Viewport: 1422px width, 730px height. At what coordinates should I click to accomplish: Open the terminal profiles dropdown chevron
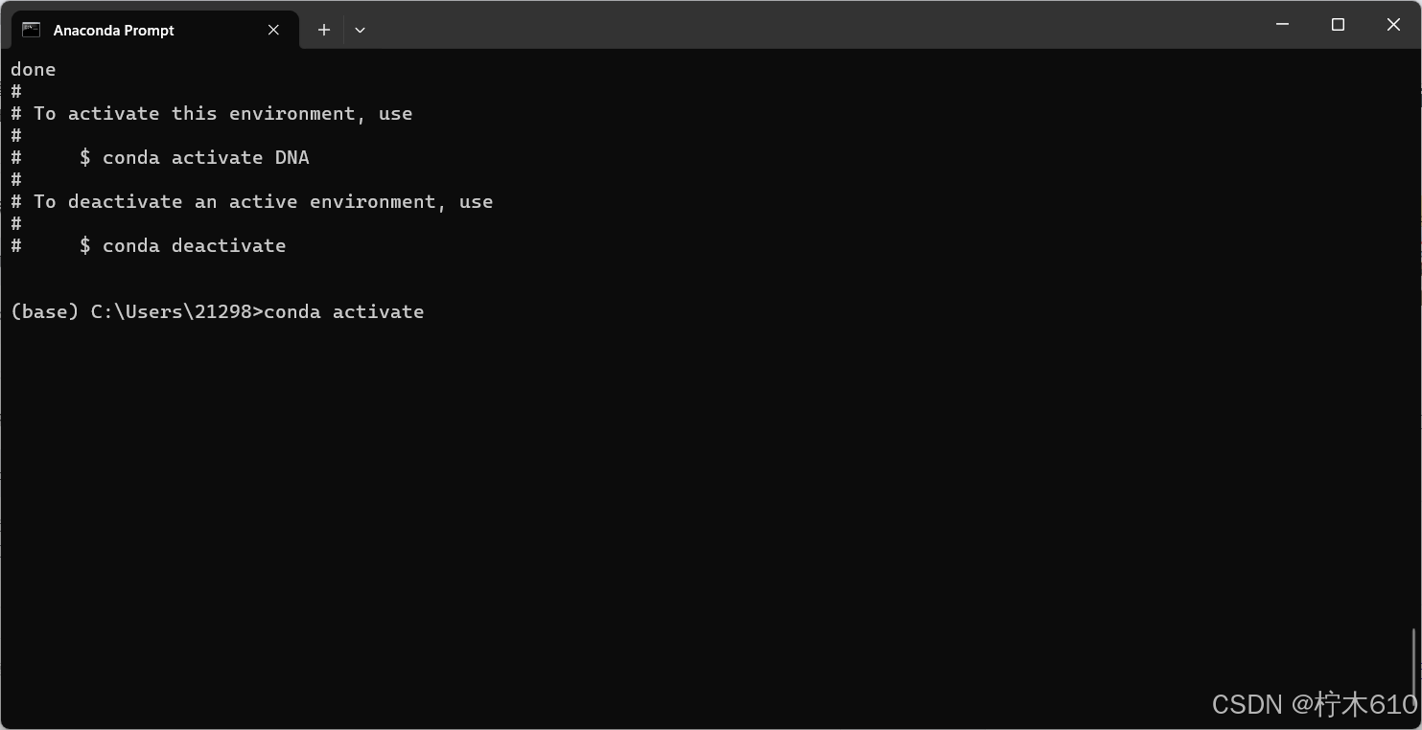[360, 30]
